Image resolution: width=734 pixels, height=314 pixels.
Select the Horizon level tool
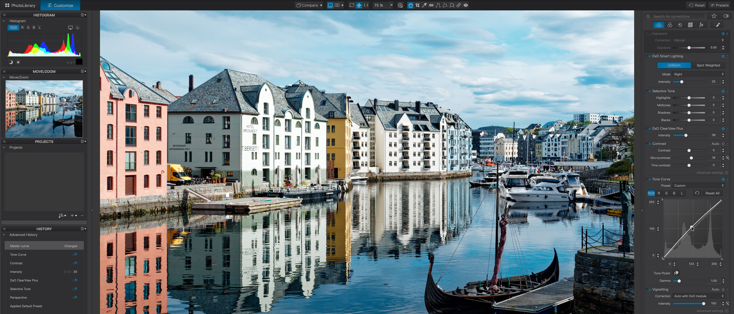(x=431, y=5)
